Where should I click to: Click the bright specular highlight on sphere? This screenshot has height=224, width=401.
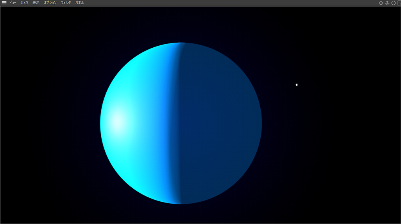coord(117,122)
